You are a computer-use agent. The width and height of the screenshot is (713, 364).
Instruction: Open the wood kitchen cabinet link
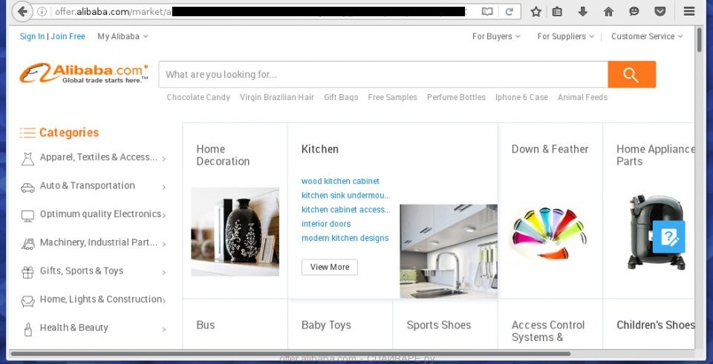[x=340, y=181]
